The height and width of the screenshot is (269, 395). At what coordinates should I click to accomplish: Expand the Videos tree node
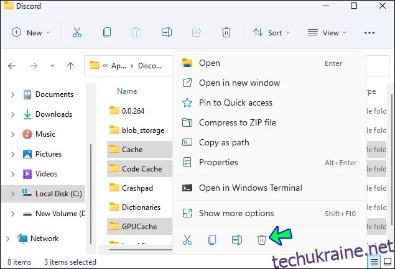[12, 174]
